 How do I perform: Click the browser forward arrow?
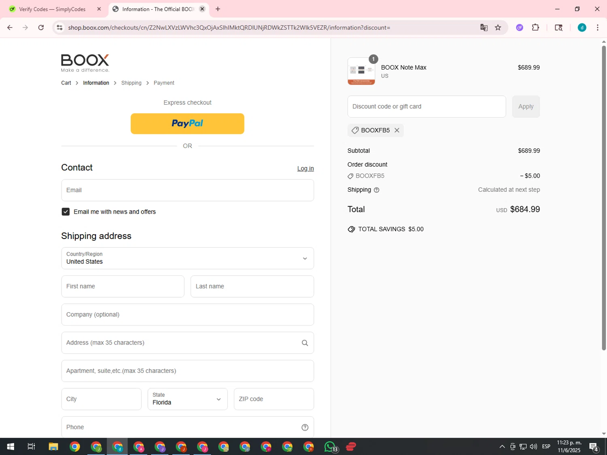pyautogui.click(x=25, y=28)
